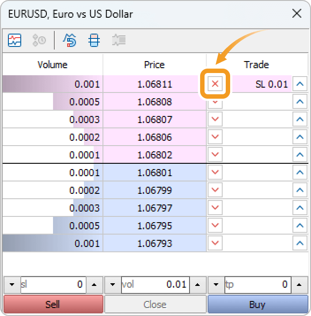This screenshot has height=316, width=311.
Task: Click the blue up arrow at price 1.06811
Action: (x=300, y=84)
